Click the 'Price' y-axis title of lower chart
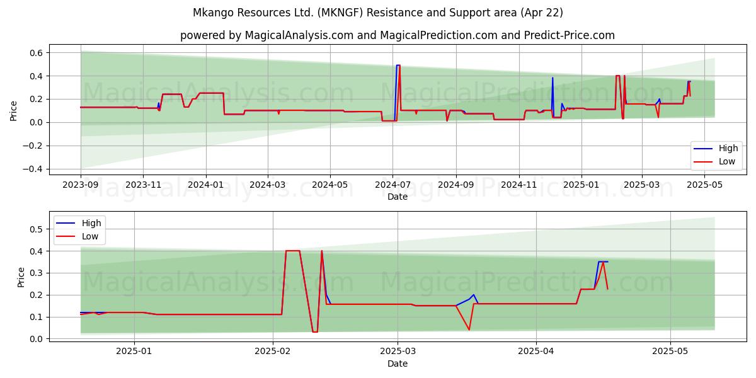 (x=21, y=277)
